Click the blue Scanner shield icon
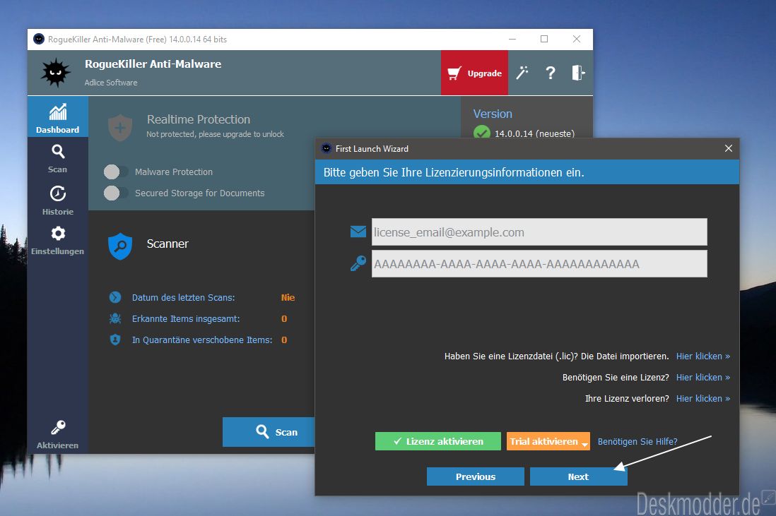Image resolution: width=776 pixels, height=516 pixels. (120, 246)
